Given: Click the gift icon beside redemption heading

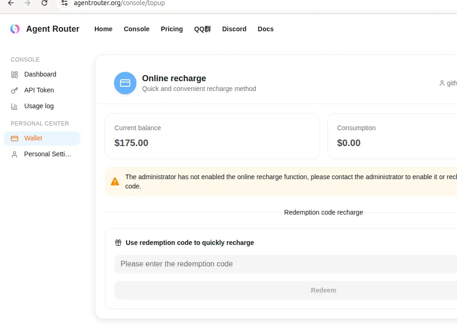Looking at the screenshot, I should (x=118, y=243).
